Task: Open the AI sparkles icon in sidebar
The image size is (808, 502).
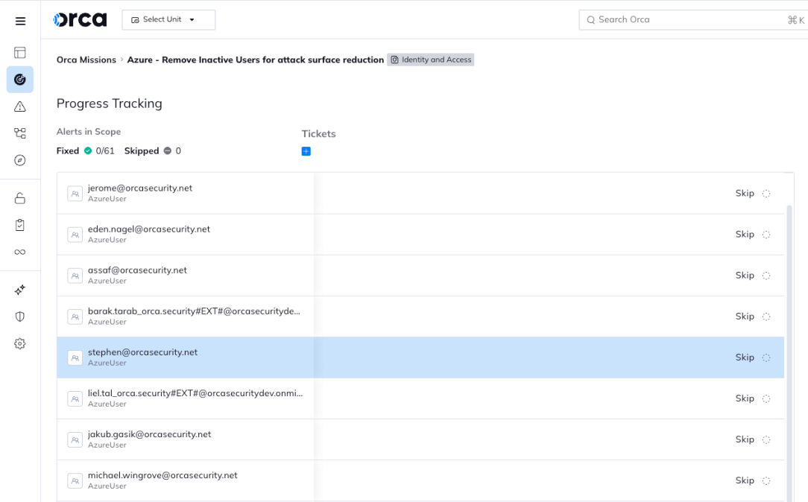Action: pos(19,289)
